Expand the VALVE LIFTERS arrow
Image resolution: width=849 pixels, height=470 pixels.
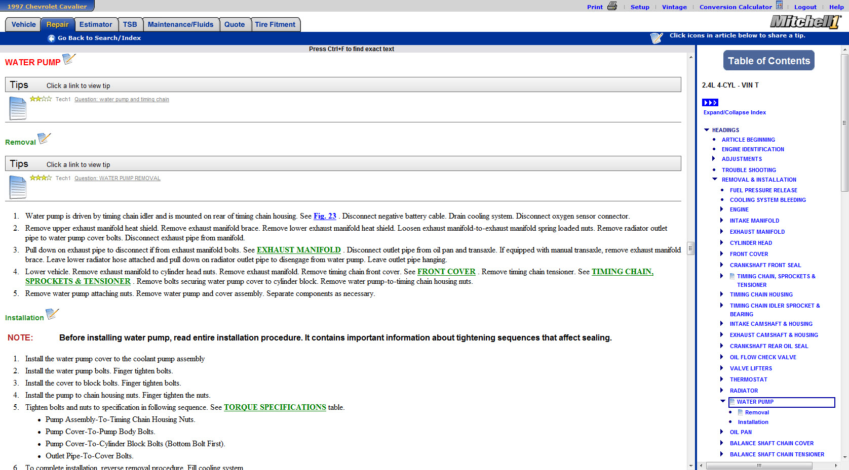[722, 368]
